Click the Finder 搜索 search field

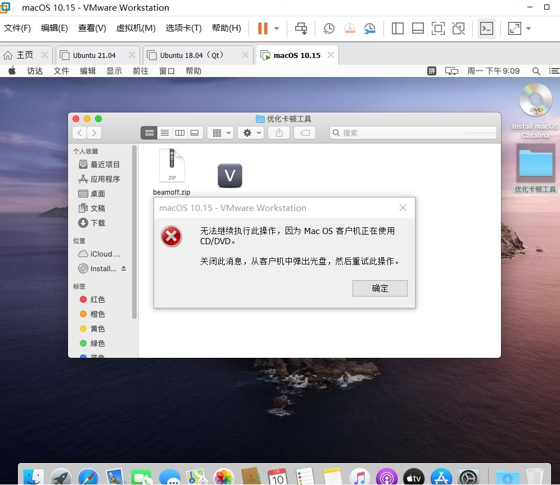413,133
